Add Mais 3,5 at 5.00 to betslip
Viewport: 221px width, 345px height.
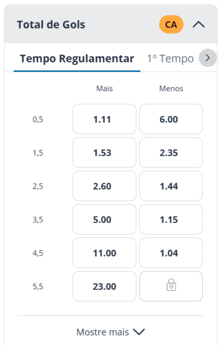[104, 219]
